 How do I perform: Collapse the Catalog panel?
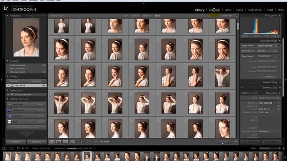click(7, 61)
